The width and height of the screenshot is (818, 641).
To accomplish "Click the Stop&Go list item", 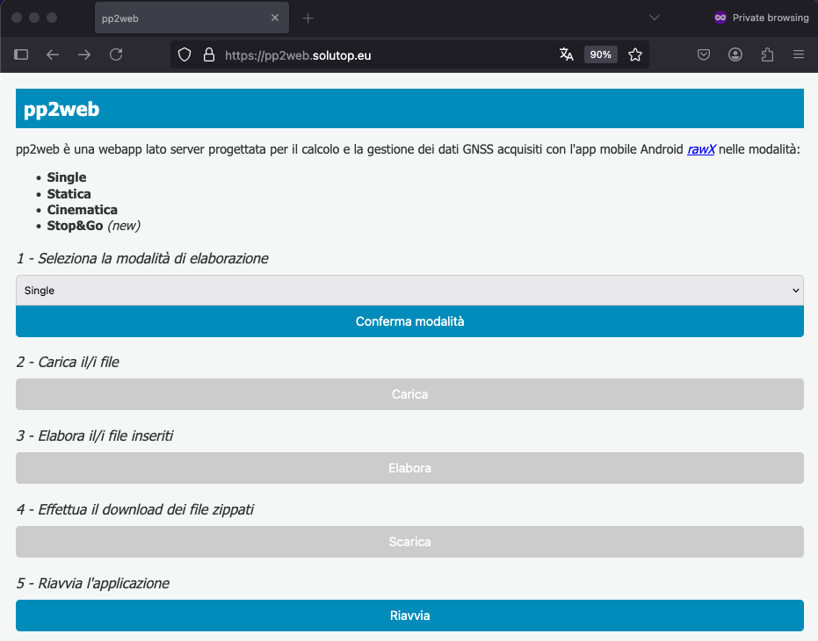I will (94, 226).
